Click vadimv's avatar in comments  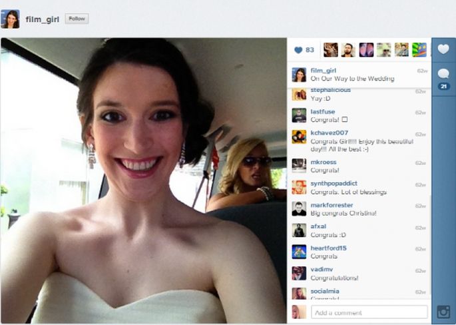tap(299, 273)
